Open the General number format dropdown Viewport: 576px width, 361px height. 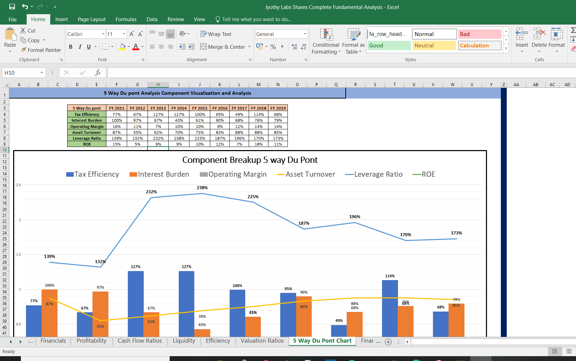[x=305, y=34]
